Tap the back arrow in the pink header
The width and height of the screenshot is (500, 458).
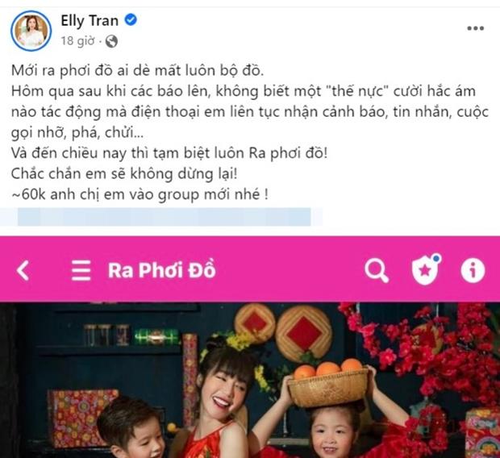(x=23, y=270)
